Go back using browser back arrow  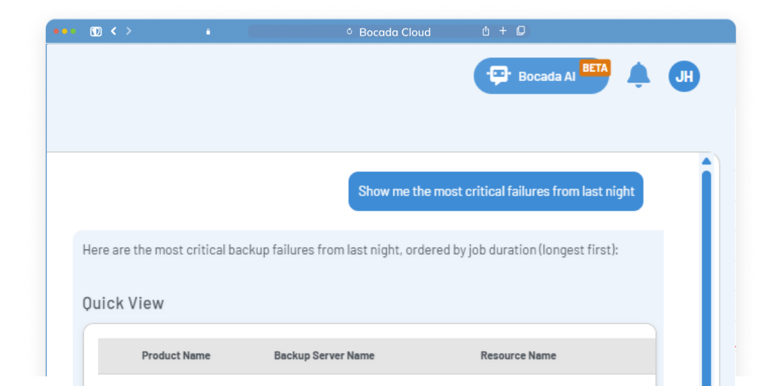(x=114, y=31)
